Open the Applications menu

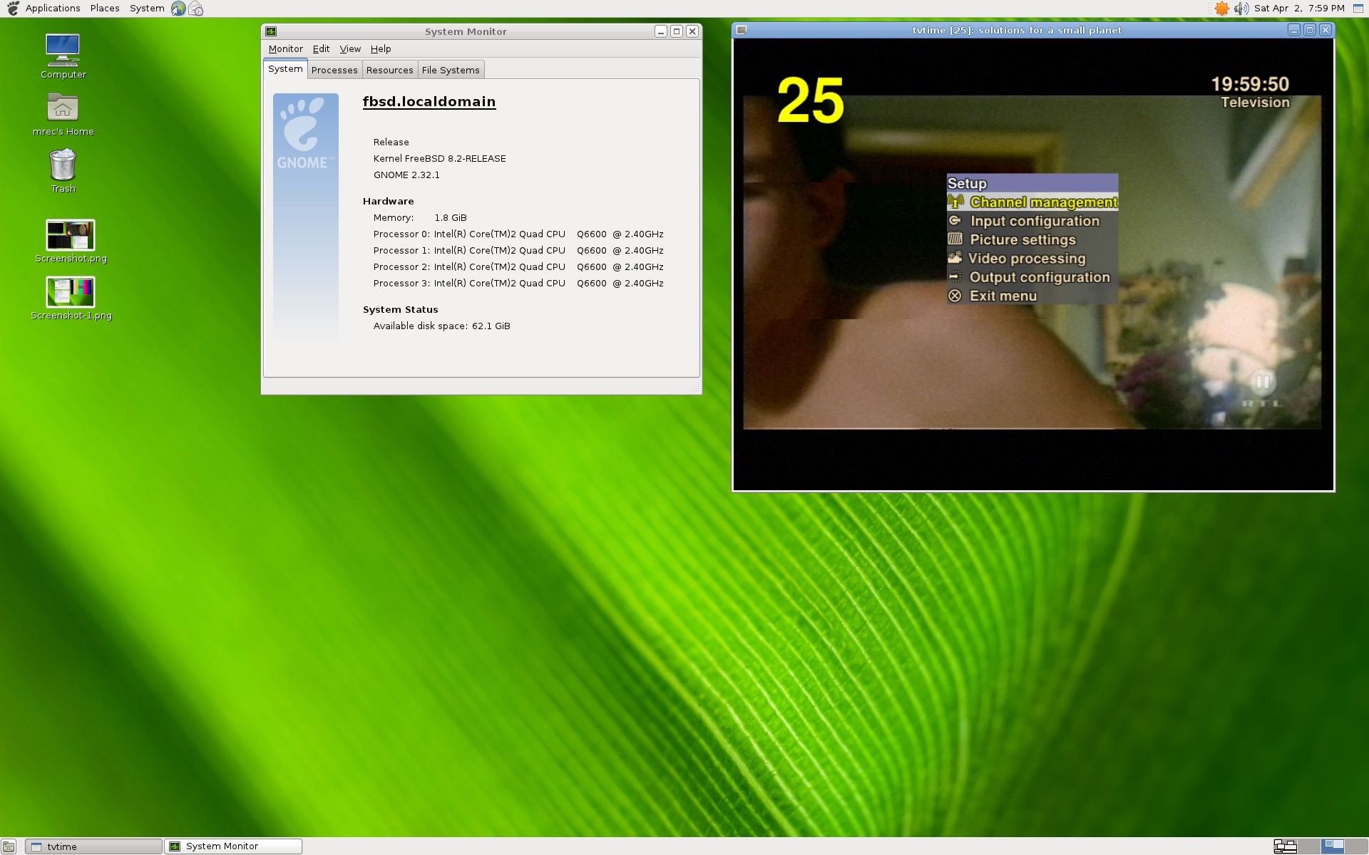53,9
